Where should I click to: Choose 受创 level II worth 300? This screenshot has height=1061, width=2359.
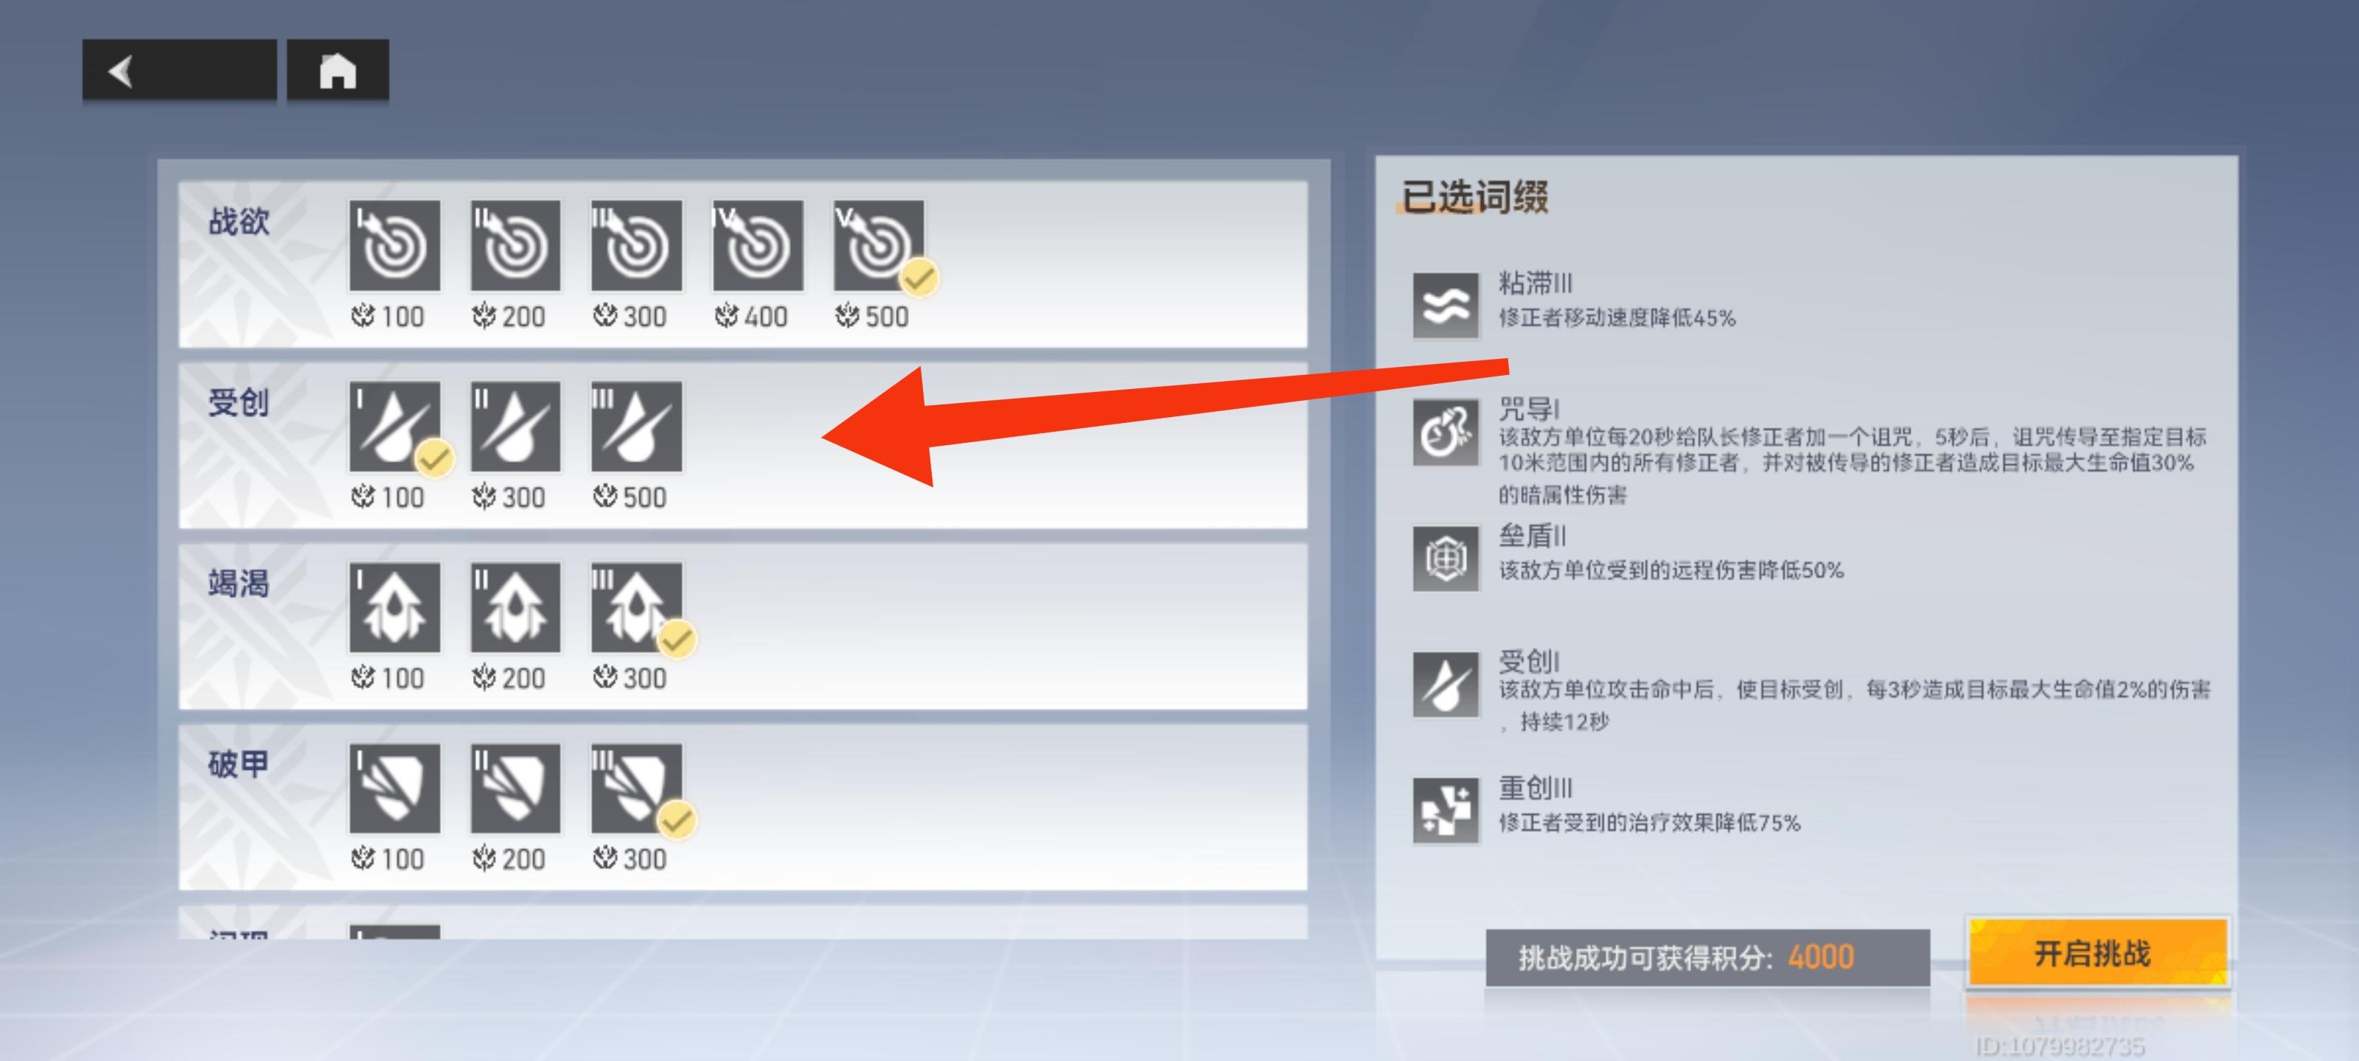coord(515,427)
